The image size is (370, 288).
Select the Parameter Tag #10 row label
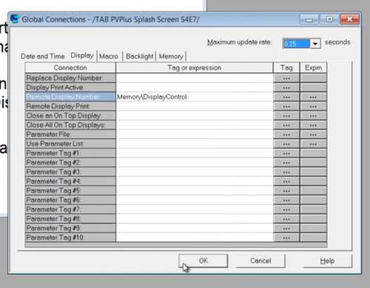pyautogui.click(x=70, y=238)
